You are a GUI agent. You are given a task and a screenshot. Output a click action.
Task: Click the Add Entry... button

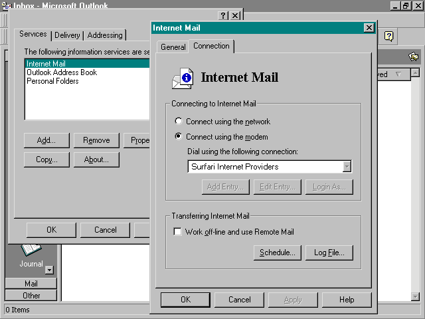tap(226, 187)
